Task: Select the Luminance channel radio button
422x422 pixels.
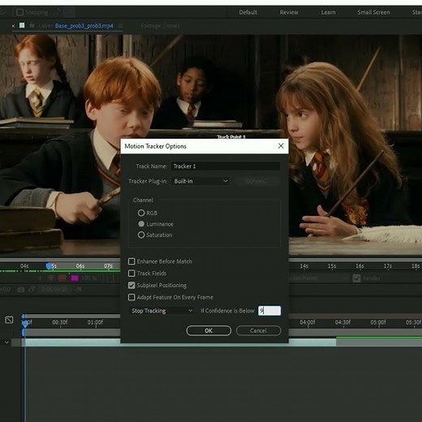Action: [x=141, y=224]
